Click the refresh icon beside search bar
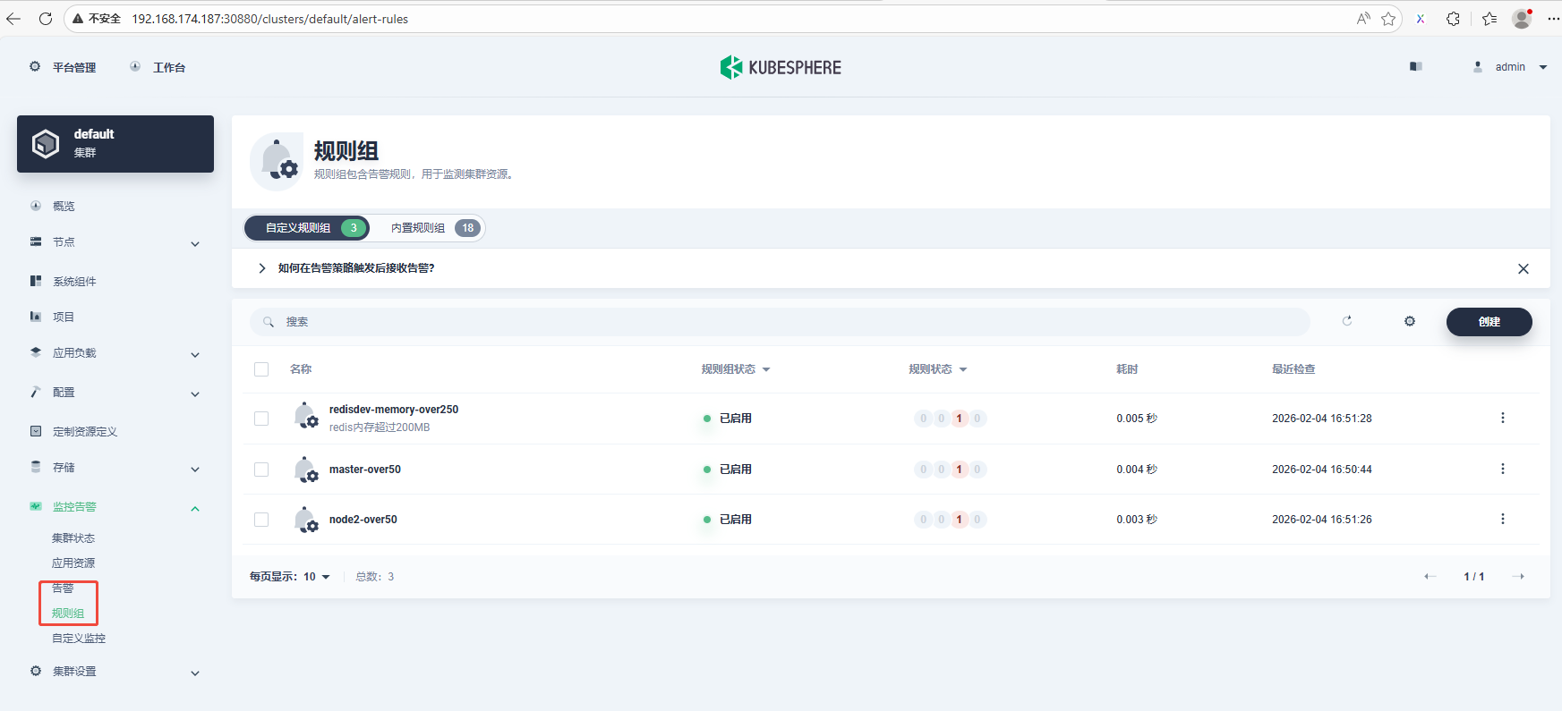This screenshot has width=1562, height=711. (1347, 321)
